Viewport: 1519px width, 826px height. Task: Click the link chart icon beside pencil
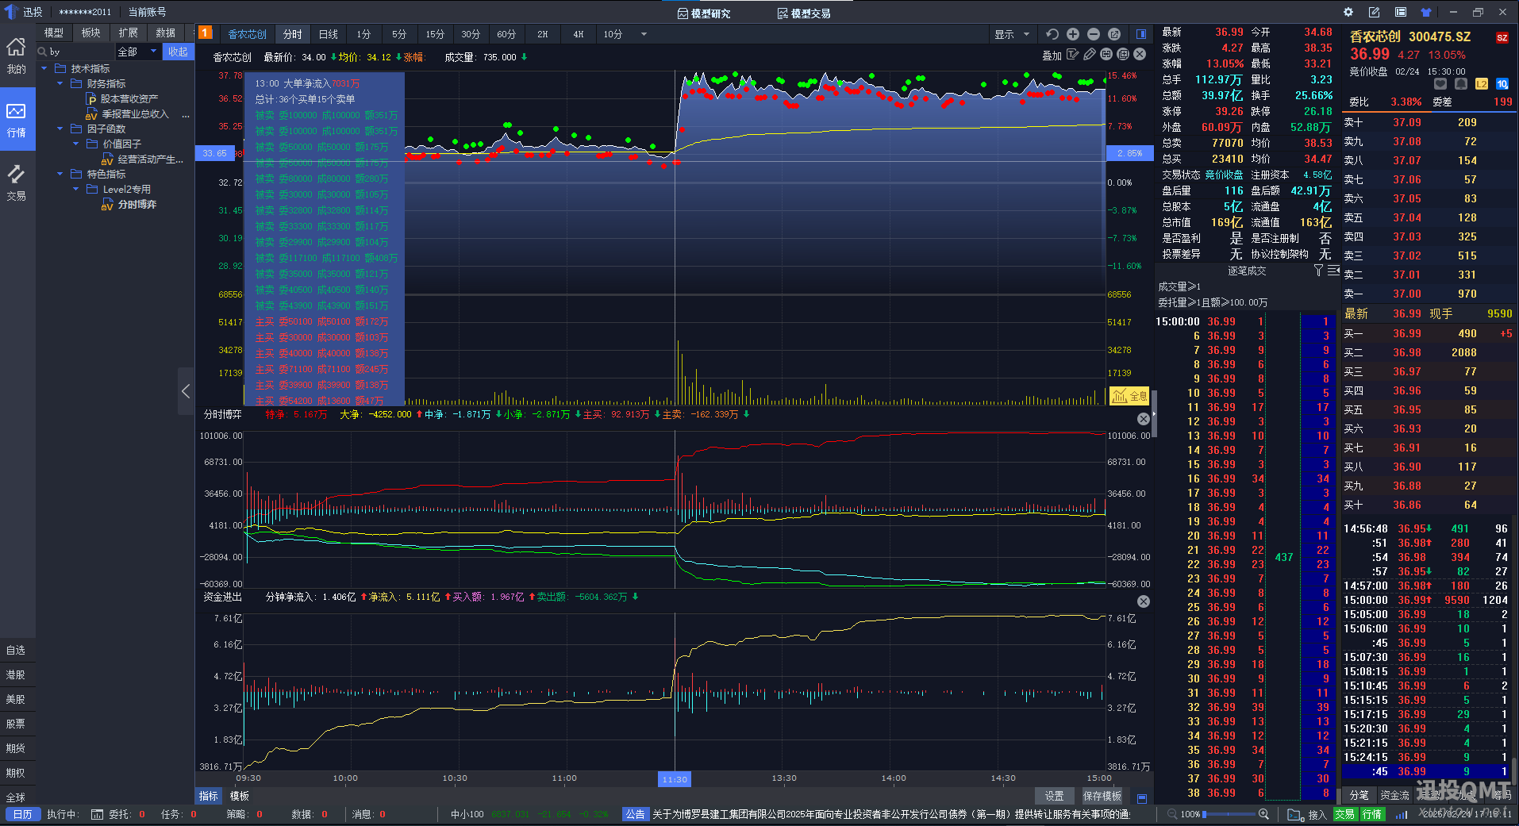point(1106,55)
